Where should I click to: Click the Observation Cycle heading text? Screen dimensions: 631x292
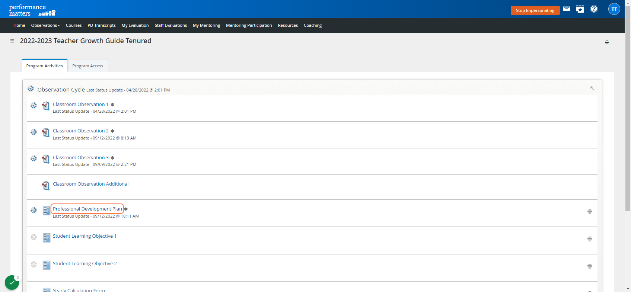[x=61, y=90]
